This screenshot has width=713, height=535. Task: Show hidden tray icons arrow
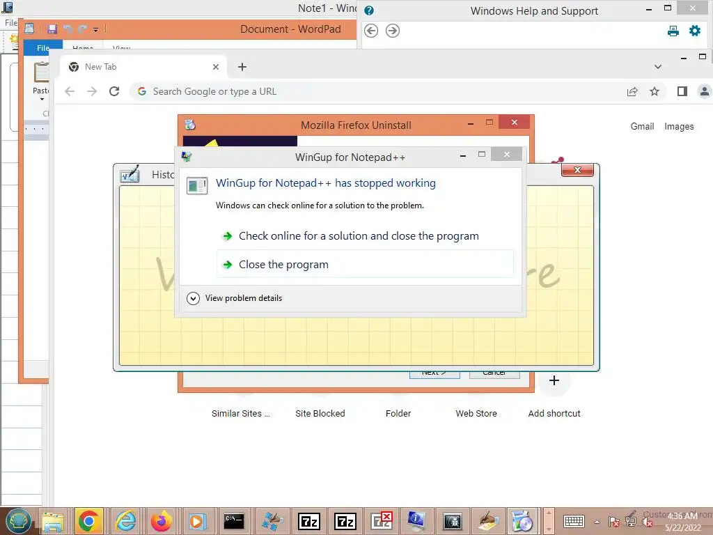(x=597, y=522)
